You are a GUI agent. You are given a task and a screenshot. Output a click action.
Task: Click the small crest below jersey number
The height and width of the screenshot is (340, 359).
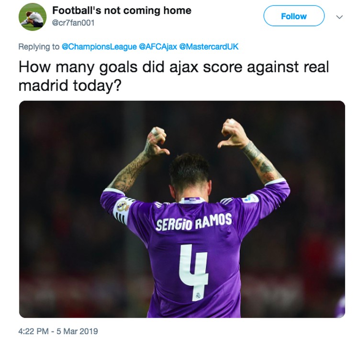point(198,295)
